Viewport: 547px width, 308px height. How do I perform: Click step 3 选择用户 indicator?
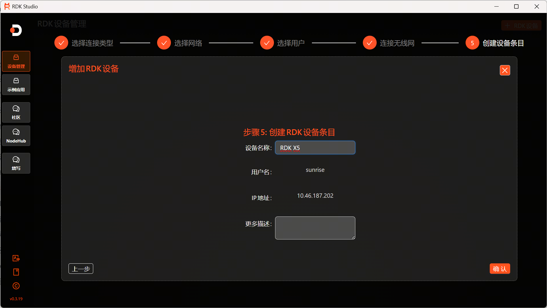pyautogui.click(x=267, y=43)
